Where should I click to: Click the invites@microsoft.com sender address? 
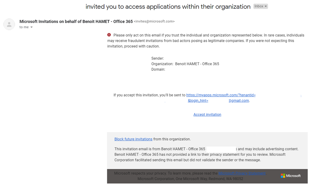(x=154, y=22)
